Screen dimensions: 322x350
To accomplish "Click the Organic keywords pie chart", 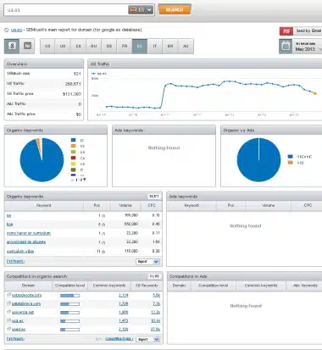I will tap(42, 160).
